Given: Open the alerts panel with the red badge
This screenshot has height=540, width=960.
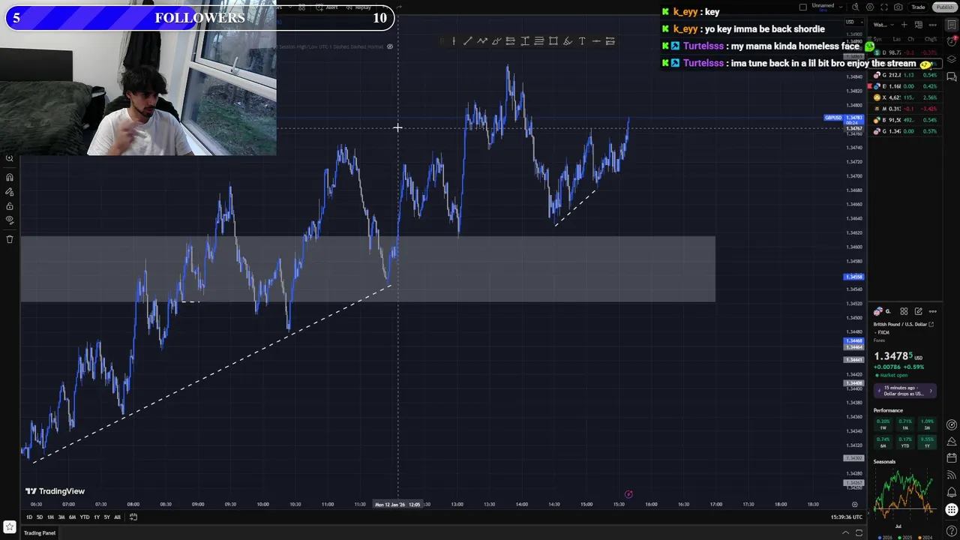Looking at the screenshot, I should pyautogui.click(x=952, y=42).
